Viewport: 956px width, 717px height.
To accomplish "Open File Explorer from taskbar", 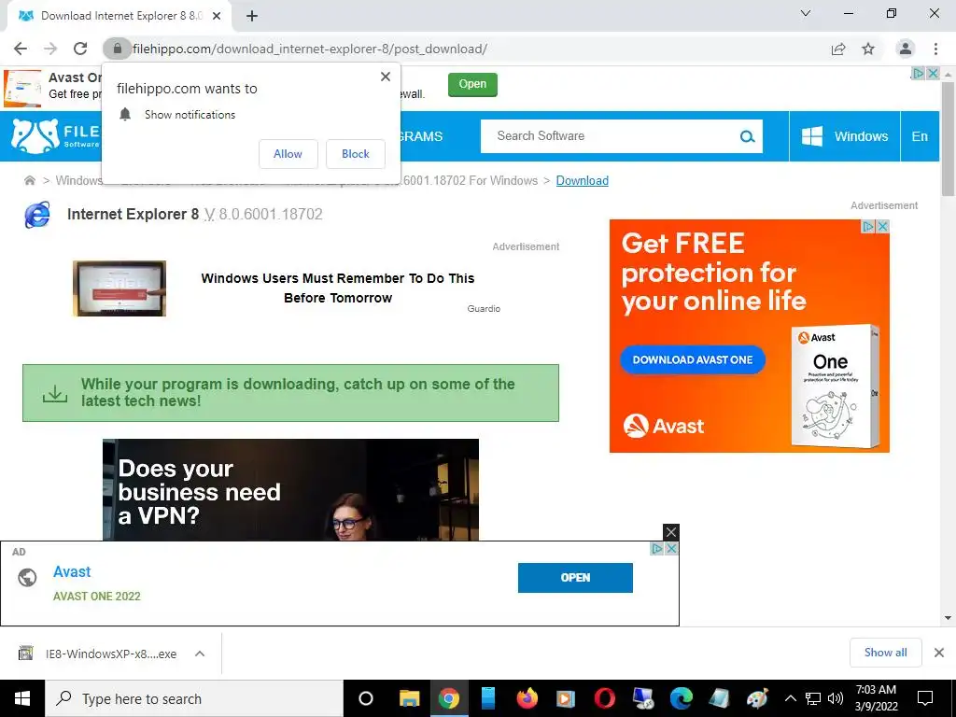I will click(409, 698).
